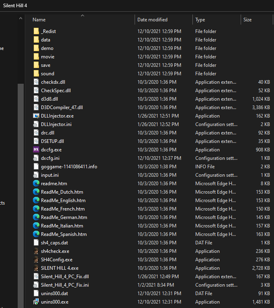Click the _Redist folder icon
The image size is (274, 308).
tap(36, 31)
